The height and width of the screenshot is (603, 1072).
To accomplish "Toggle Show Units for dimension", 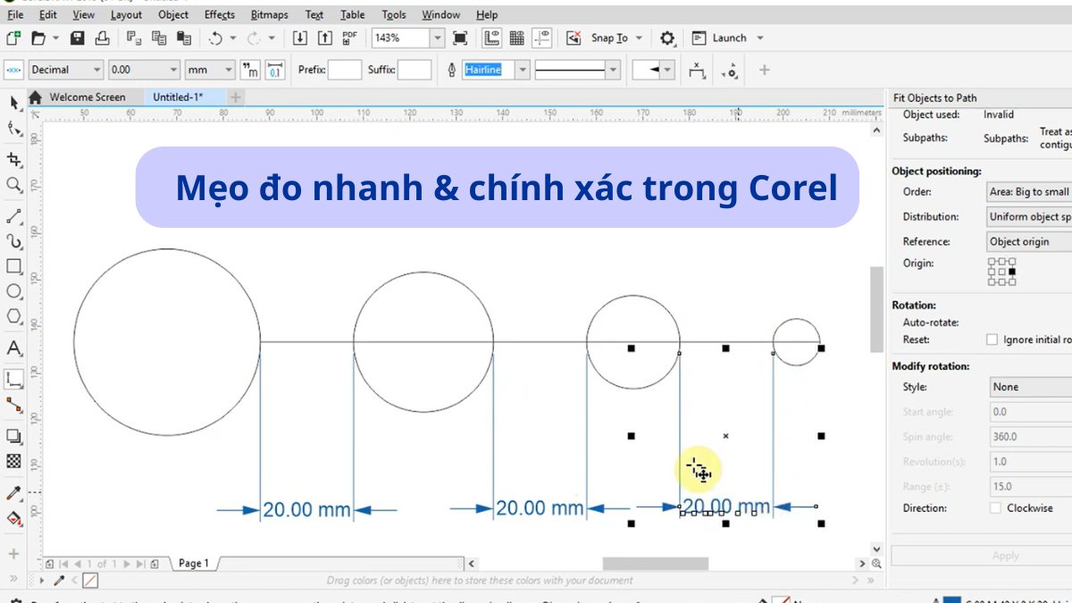I will 251,70.
